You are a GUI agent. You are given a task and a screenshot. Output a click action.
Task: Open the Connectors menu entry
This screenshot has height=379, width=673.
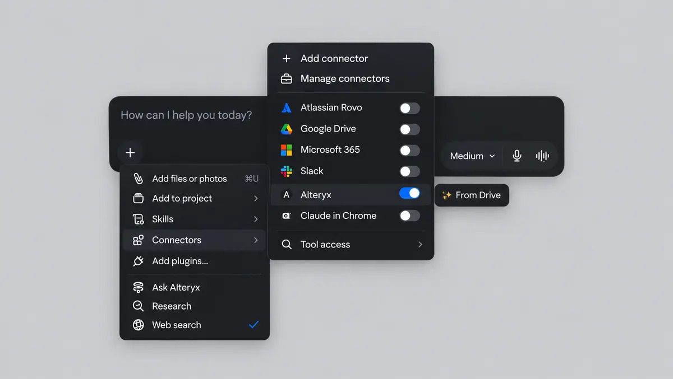[x=194, y=240]
